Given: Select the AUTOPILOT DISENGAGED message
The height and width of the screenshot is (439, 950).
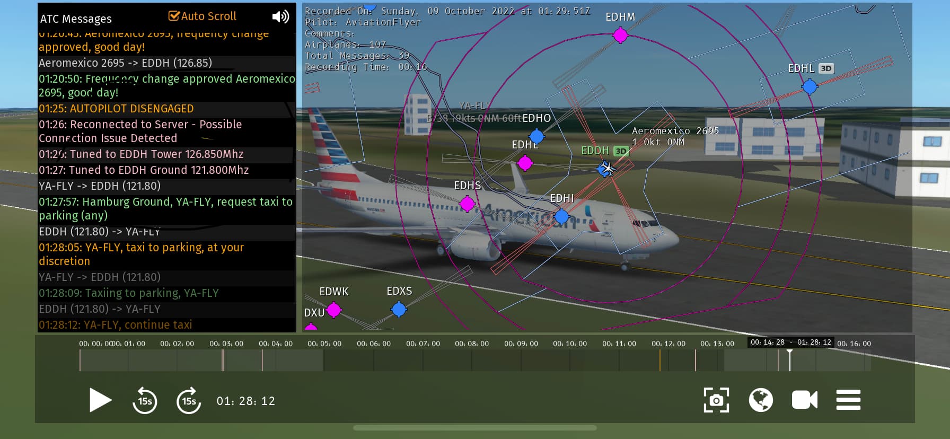Looking at the screenshot, I should click(x=166, y=109).
